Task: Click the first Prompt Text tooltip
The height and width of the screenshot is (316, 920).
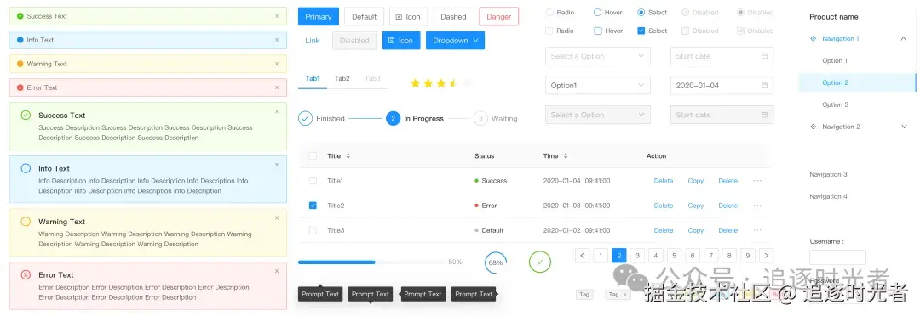Action: coord(321,294)
